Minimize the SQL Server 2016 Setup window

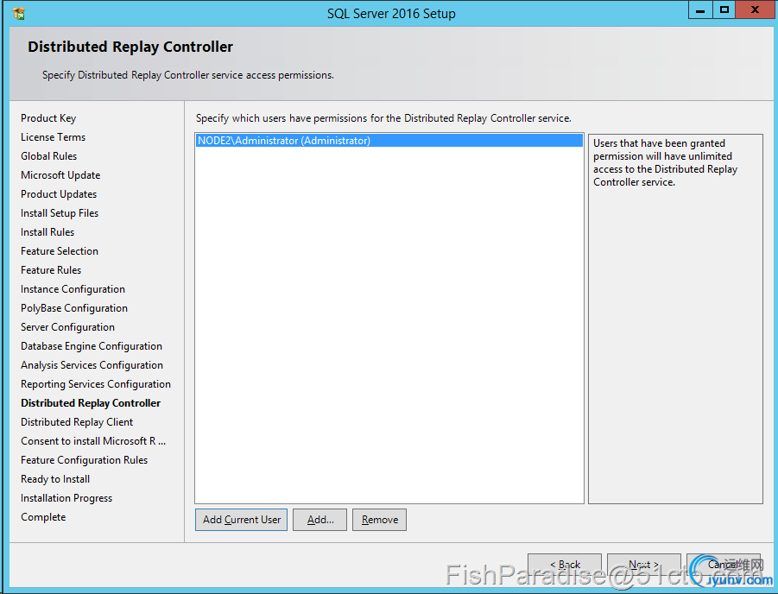tap(700, 9)
